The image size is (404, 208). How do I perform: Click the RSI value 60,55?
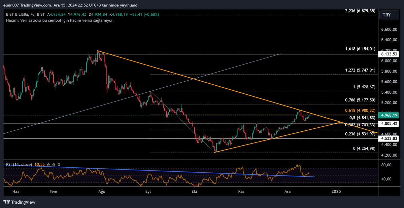(x=39, y=165)
